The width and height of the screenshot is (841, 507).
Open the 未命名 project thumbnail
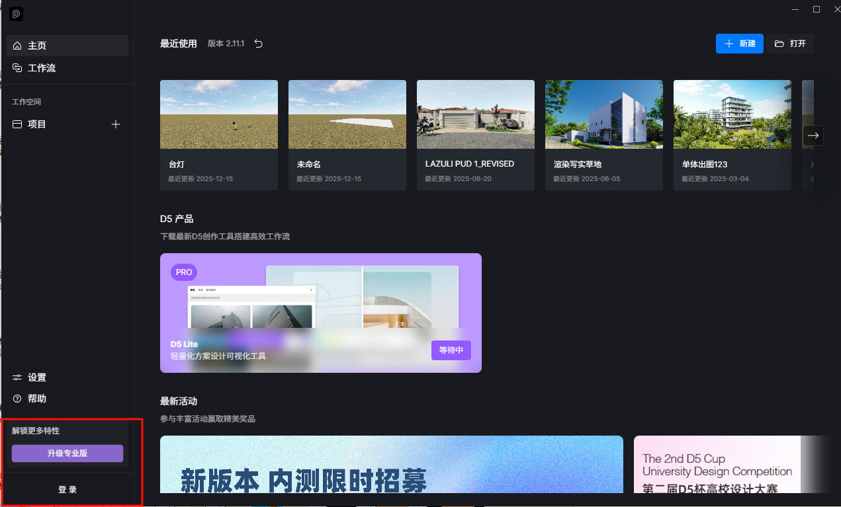click(347, 114)
